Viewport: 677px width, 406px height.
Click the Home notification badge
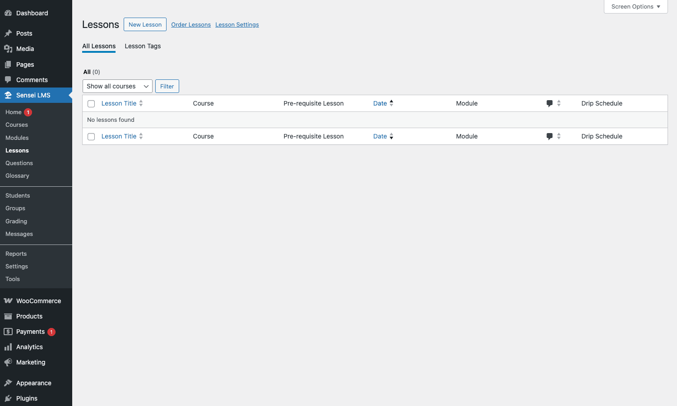(x=28, y=112)
